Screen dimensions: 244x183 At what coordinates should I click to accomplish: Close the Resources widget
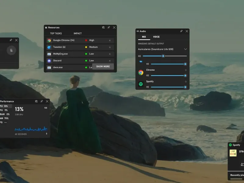click(x=114, y=27)
